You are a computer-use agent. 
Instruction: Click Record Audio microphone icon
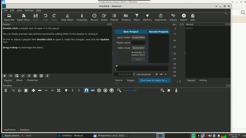tap(176, 90)
